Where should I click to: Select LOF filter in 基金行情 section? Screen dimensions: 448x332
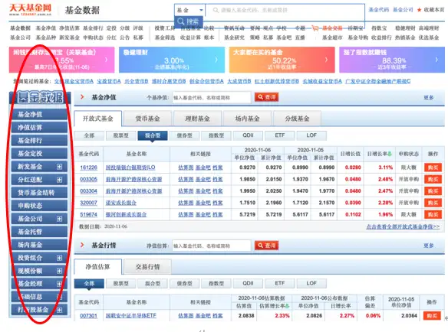click(311, 283)
